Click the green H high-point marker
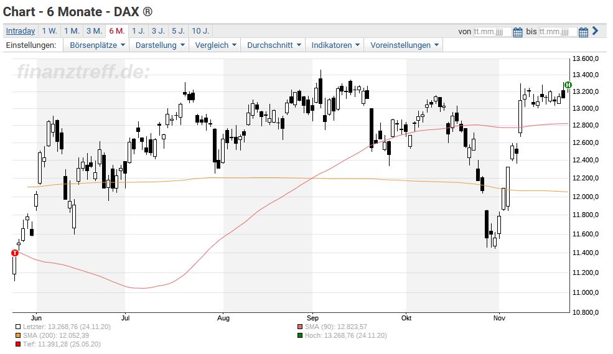 pos(568,85)
